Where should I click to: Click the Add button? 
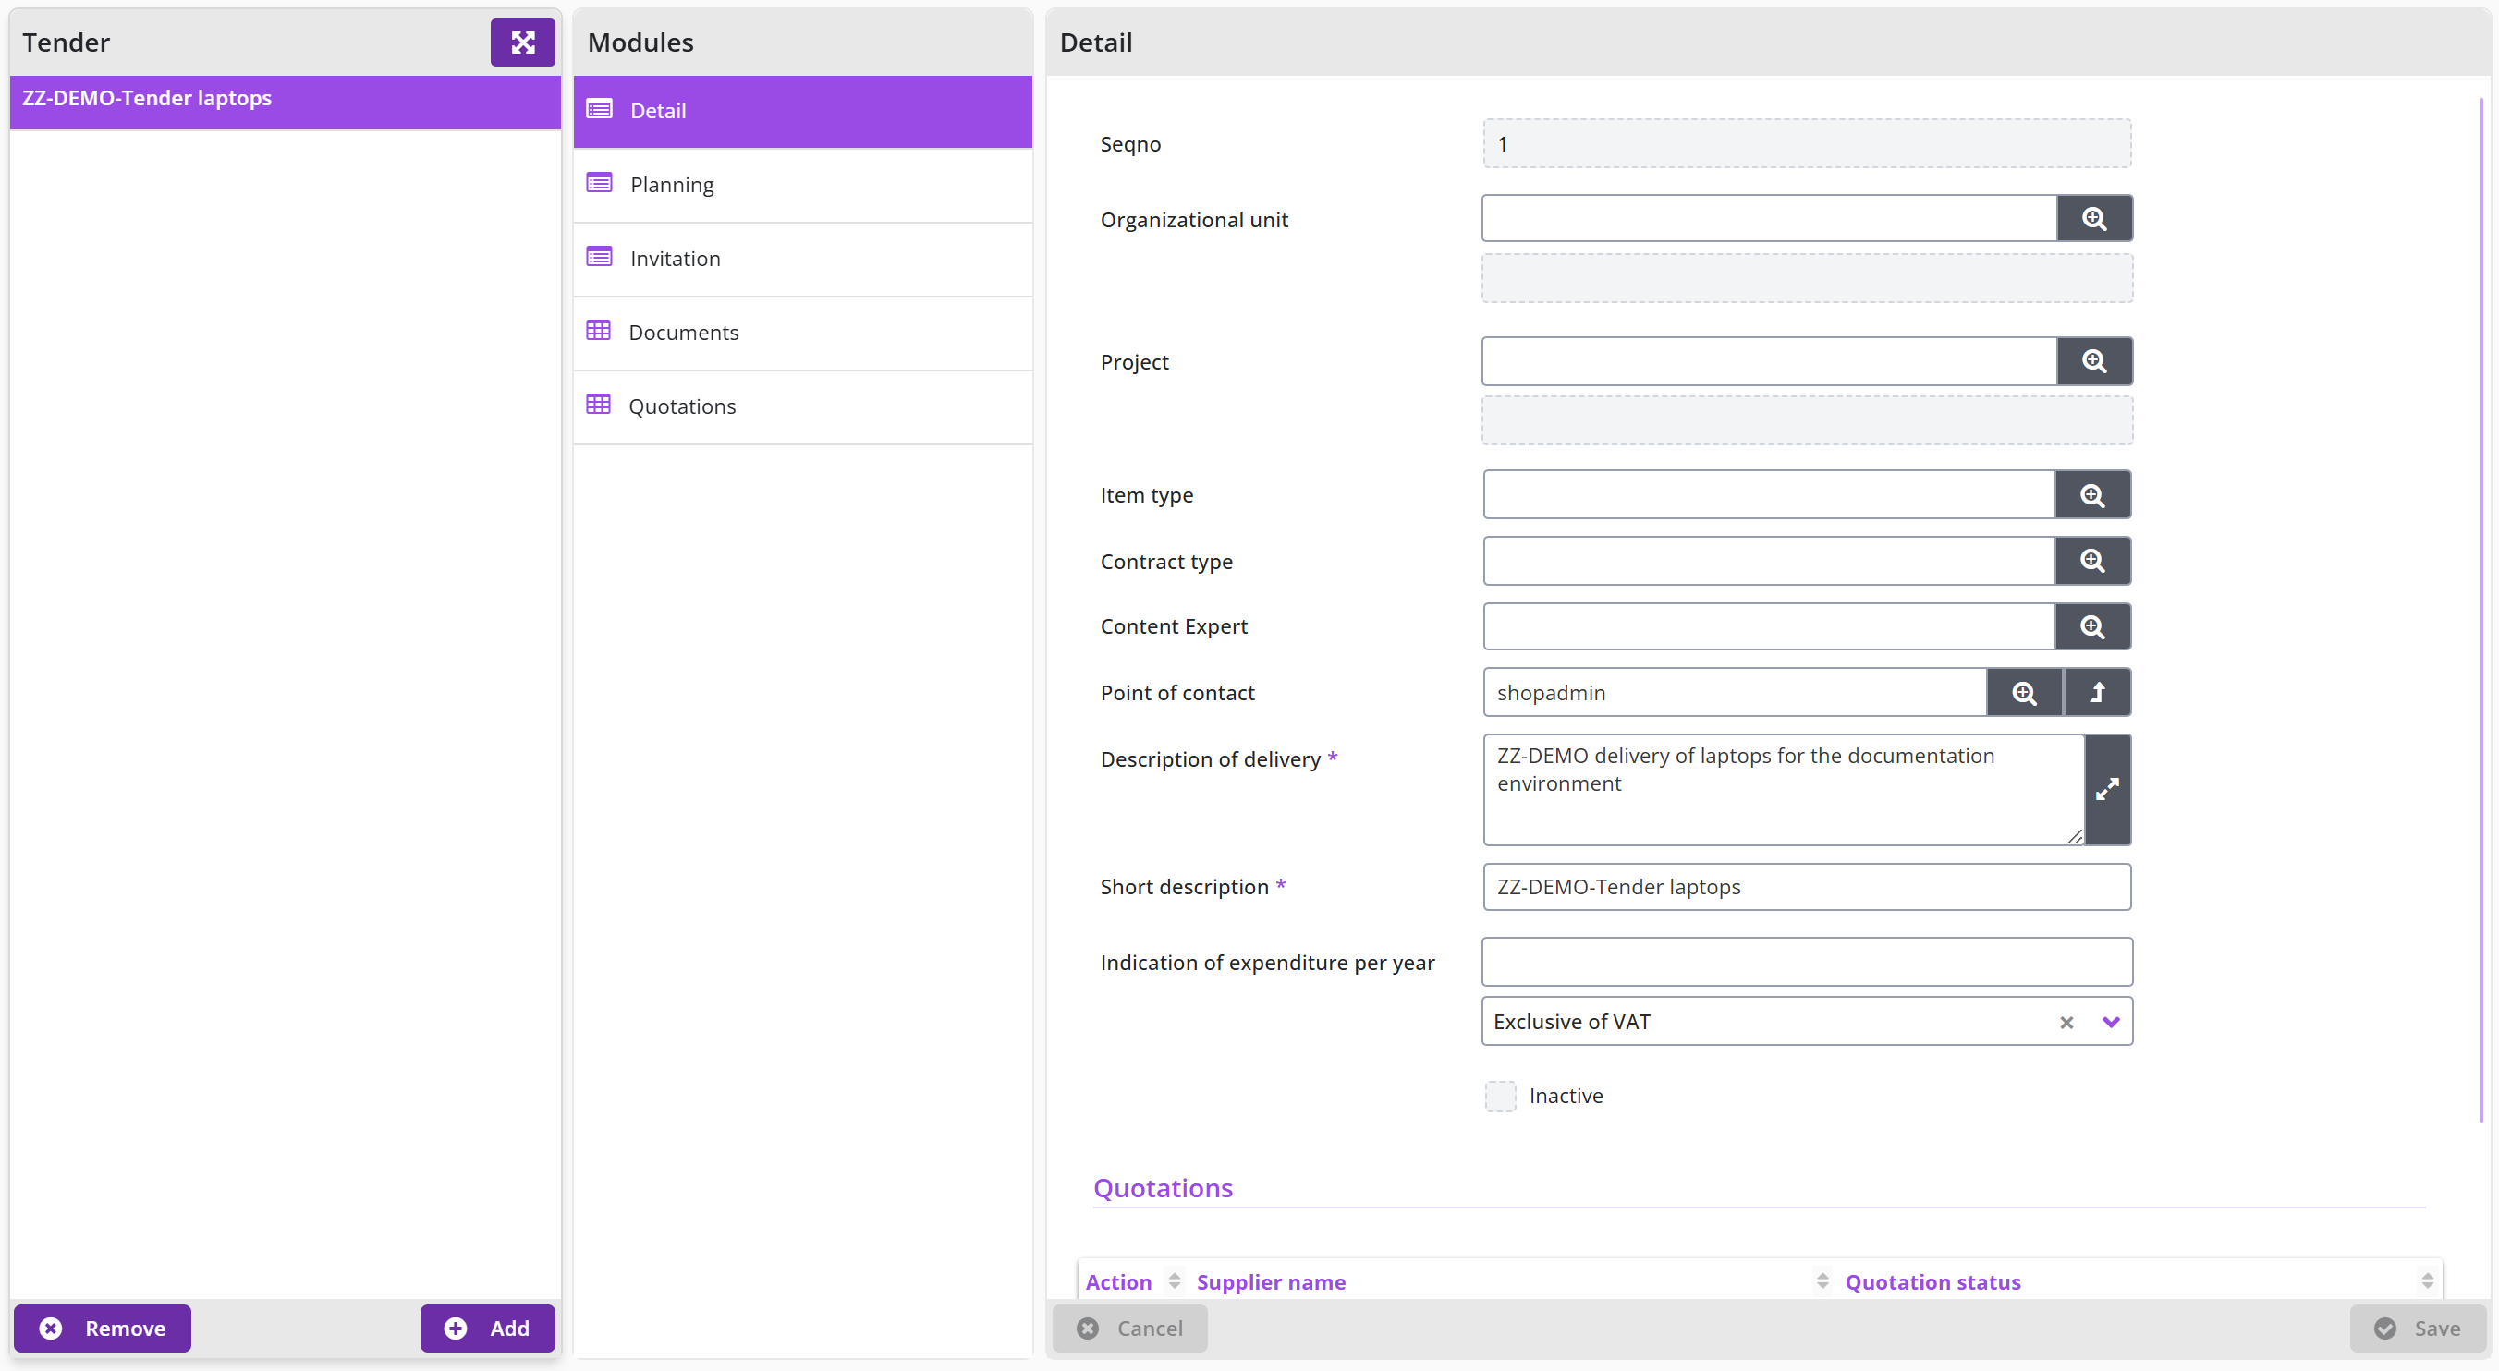point(487,1328)
